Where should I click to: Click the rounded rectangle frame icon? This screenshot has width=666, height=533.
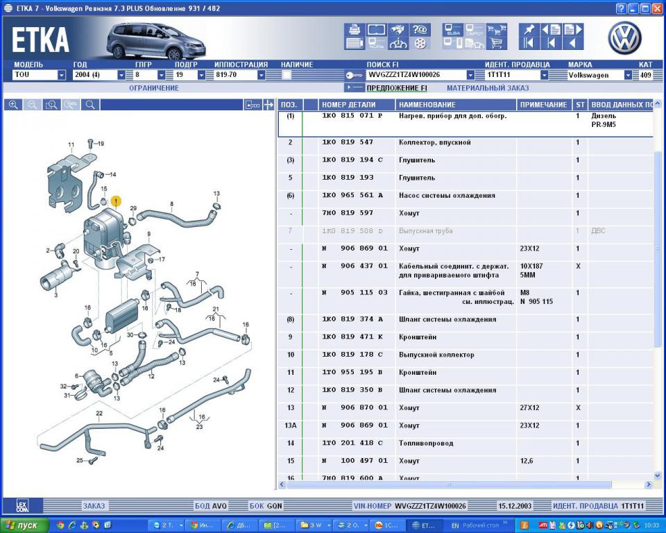click(376, 29)
